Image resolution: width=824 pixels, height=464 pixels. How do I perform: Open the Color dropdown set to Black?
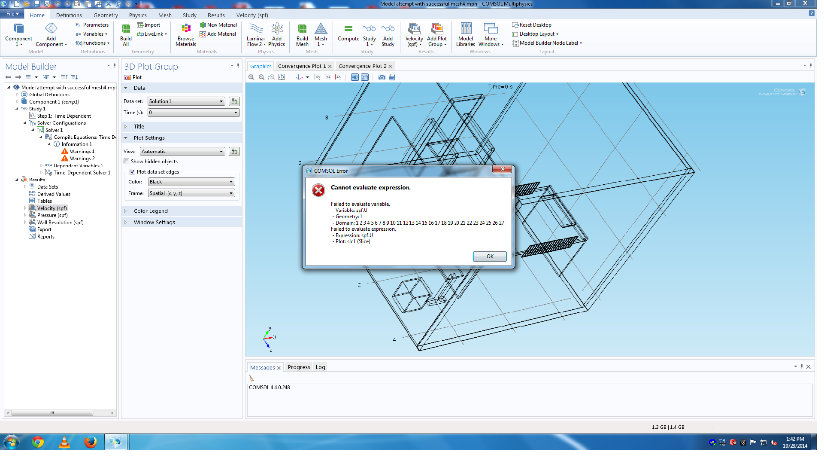click(x=191, y=182)
